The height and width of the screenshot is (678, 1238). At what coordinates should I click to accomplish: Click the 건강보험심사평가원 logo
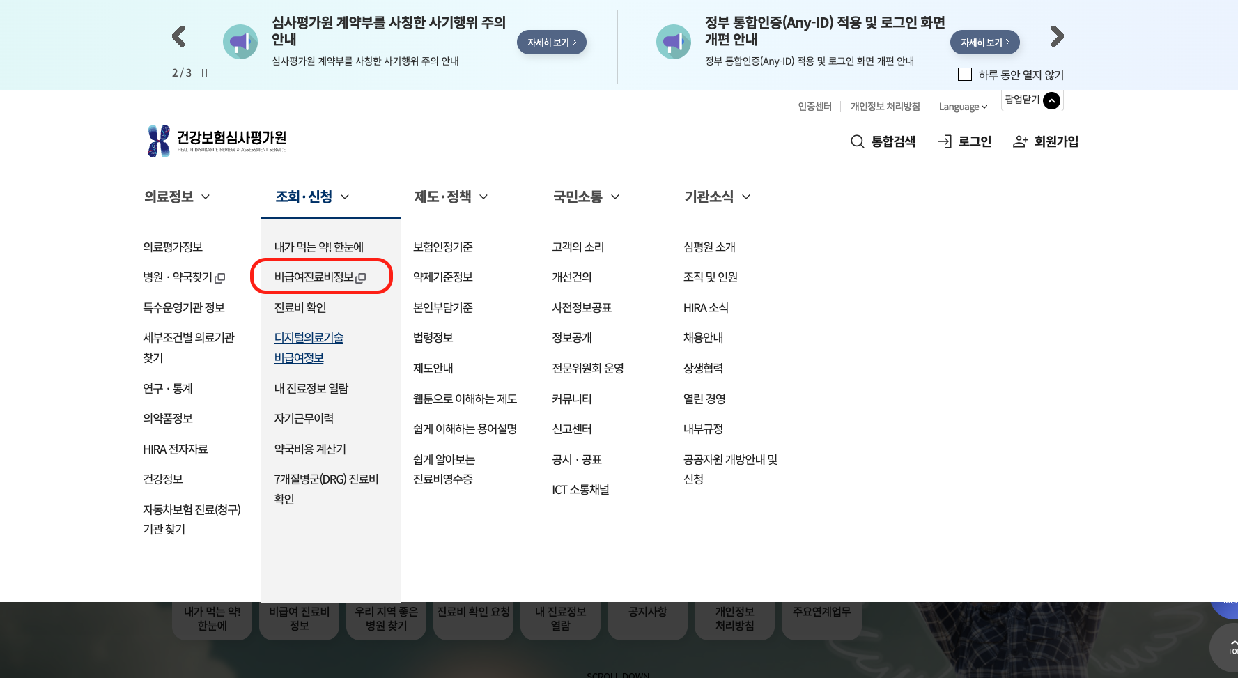coord(217,140)
